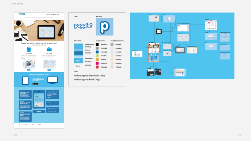Click the 'Pay' screen in the sitemap
The image size is (251, 141).
pos(211,46)
